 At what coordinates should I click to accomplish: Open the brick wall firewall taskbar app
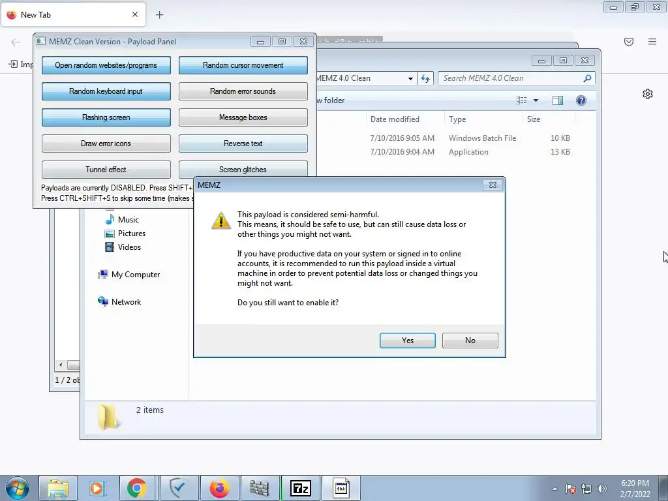tap(260, 488)
